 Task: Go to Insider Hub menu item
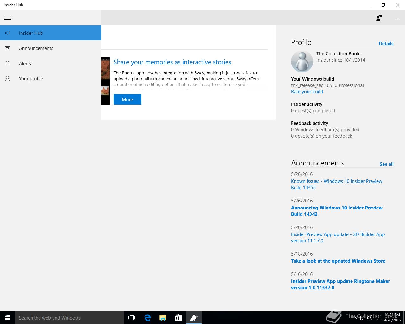pos(51,33)
